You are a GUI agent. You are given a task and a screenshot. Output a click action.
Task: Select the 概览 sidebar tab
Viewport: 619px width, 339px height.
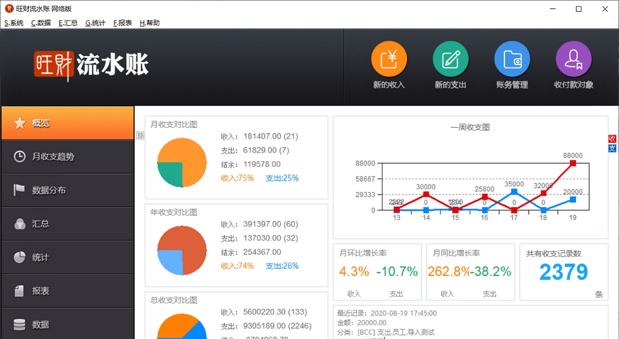67,123
